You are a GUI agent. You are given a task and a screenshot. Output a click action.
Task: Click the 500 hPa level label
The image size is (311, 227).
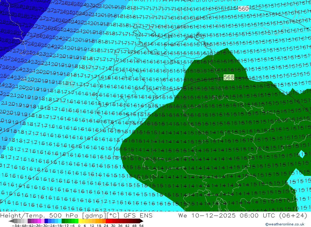tap(57, 216)
